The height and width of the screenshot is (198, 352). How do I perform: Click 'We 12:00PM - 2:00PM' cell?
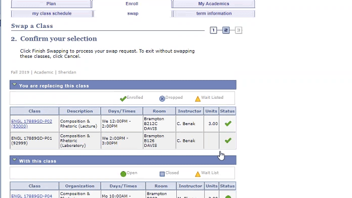[x=122, y=124]
